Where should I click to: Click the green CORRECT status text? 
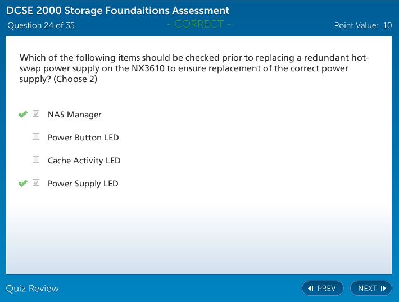[199, 24]
